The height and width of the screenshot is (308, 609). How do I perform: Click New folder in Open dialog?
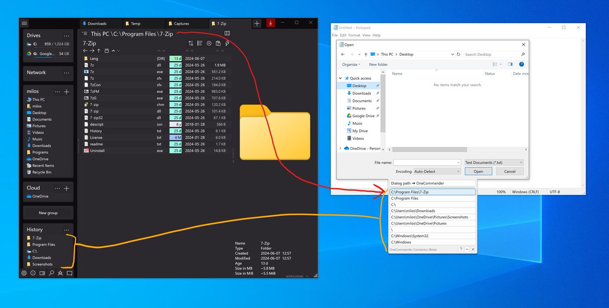coord(379,64)
